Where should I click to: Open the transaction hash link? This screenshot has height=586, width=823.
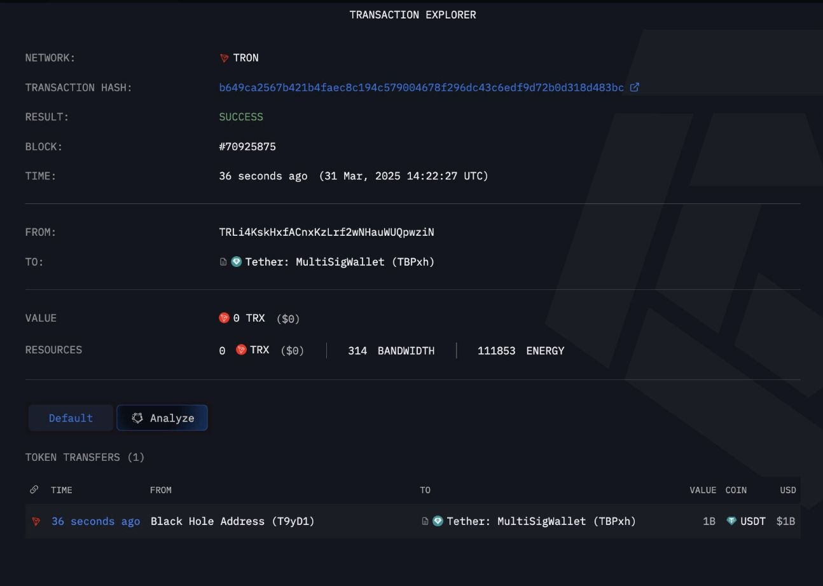(x=420, y=87)
